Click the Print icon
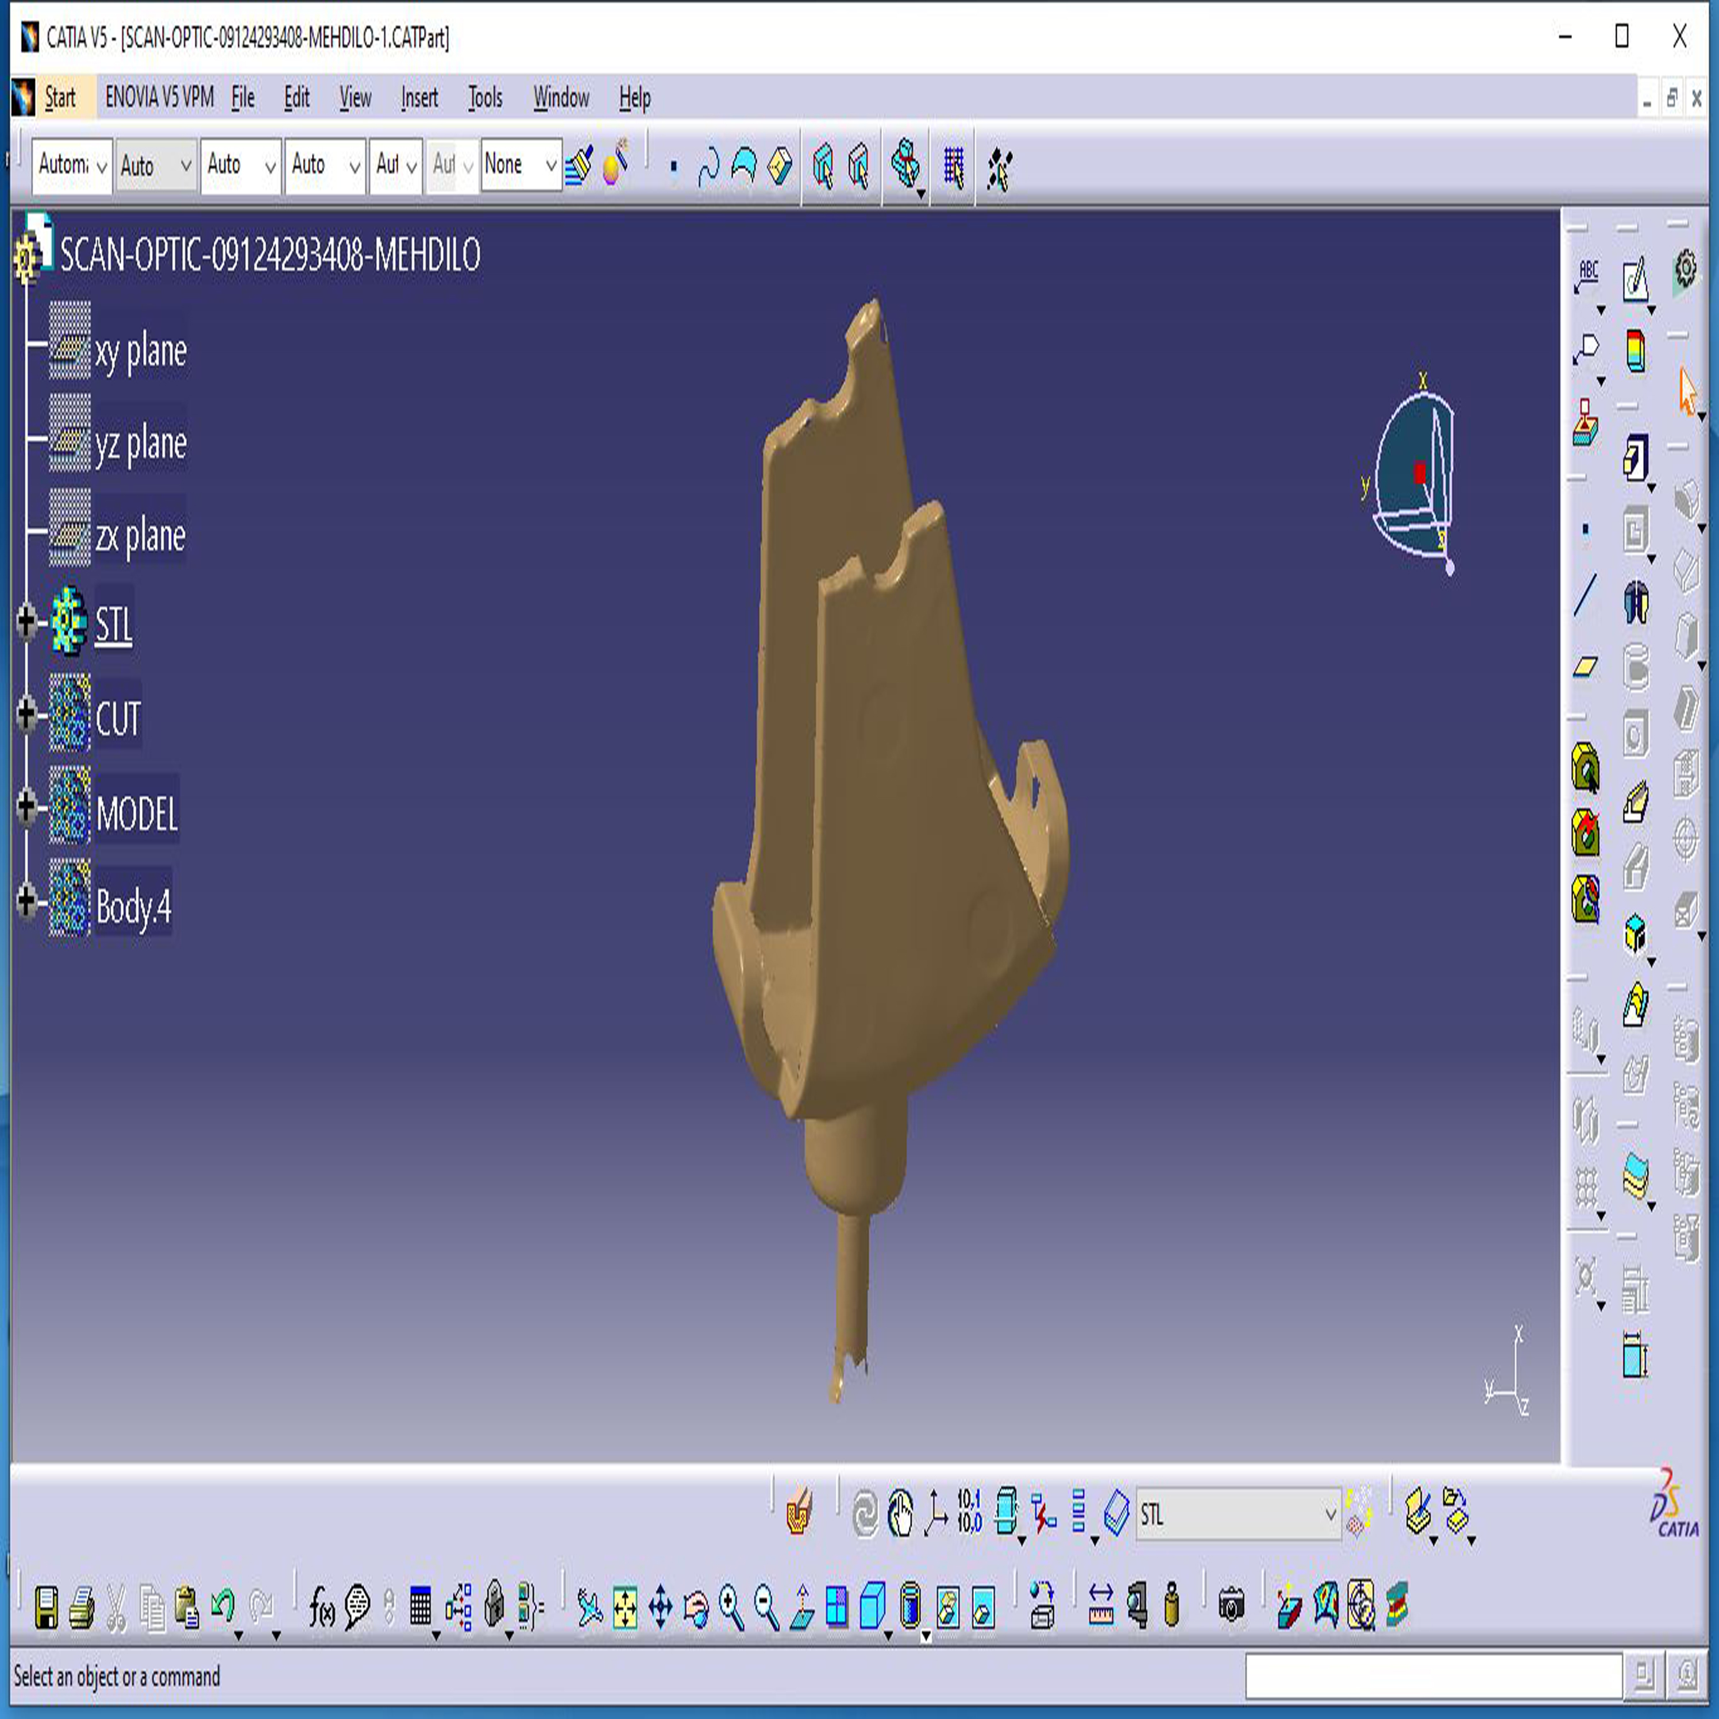This screenshot has height=1719, width=1719. coord(82,1608)
